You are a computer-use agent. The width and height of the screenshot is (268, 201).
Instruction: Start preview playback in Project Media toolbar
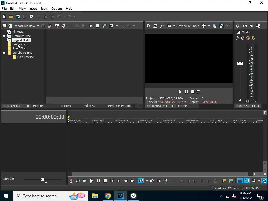click(x=91, y=26)
